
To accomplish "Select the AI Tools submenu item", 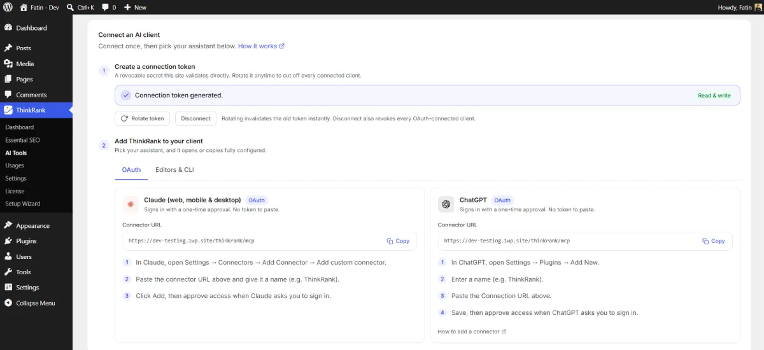I will point(16,153).
